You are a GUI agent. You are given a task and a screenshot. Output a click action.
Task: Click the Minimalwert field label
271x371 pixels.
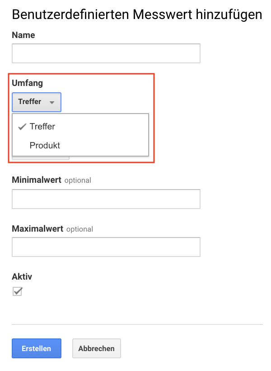tap(37, 180)
